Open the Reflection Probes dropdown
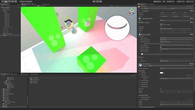Screen dimensions: 195x110 [176, 40]
